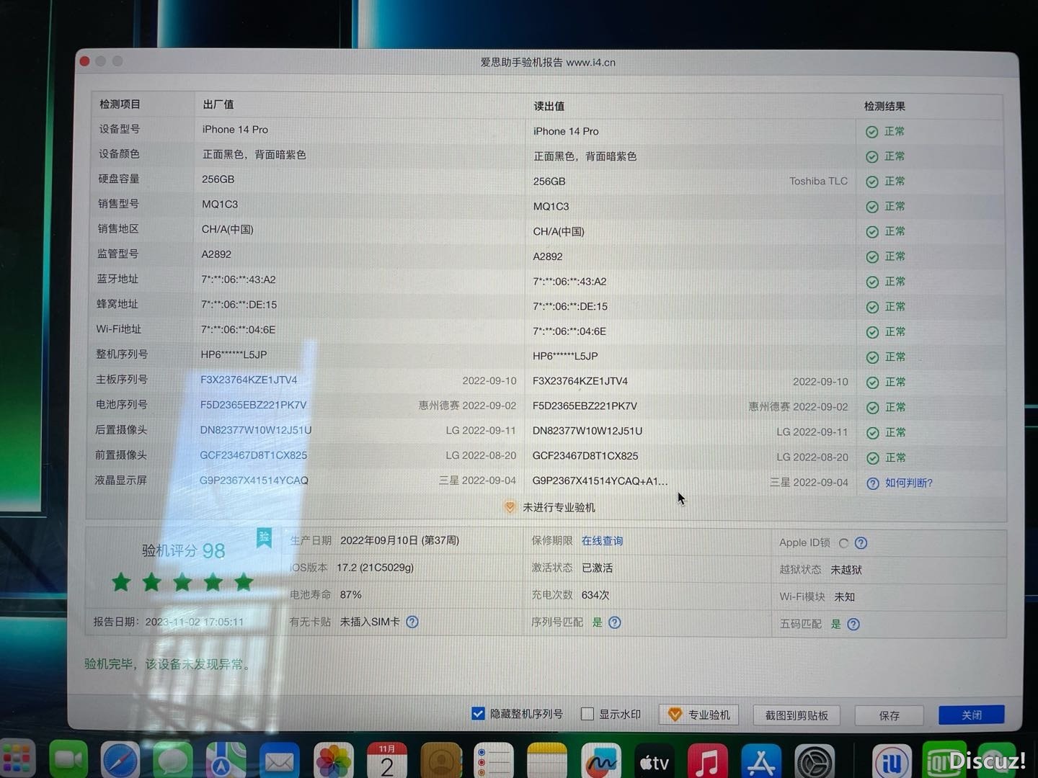Click 整机序列号 factory value HP6******L5JP

pyautogui.click(x=234, y=354)
